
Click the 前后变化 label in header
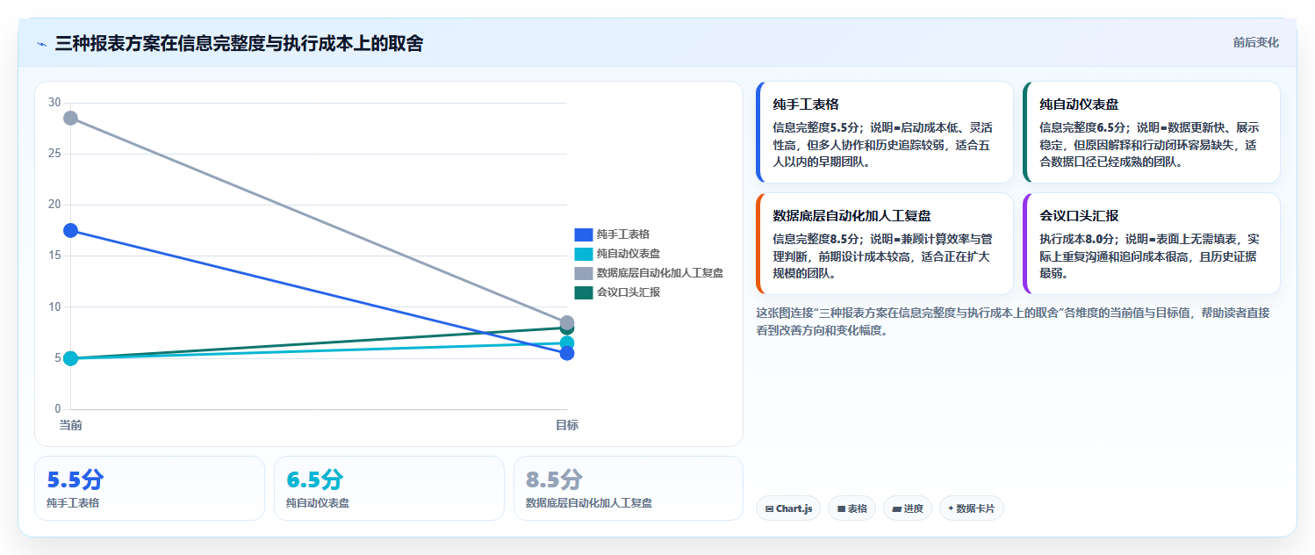[1256, 42]
